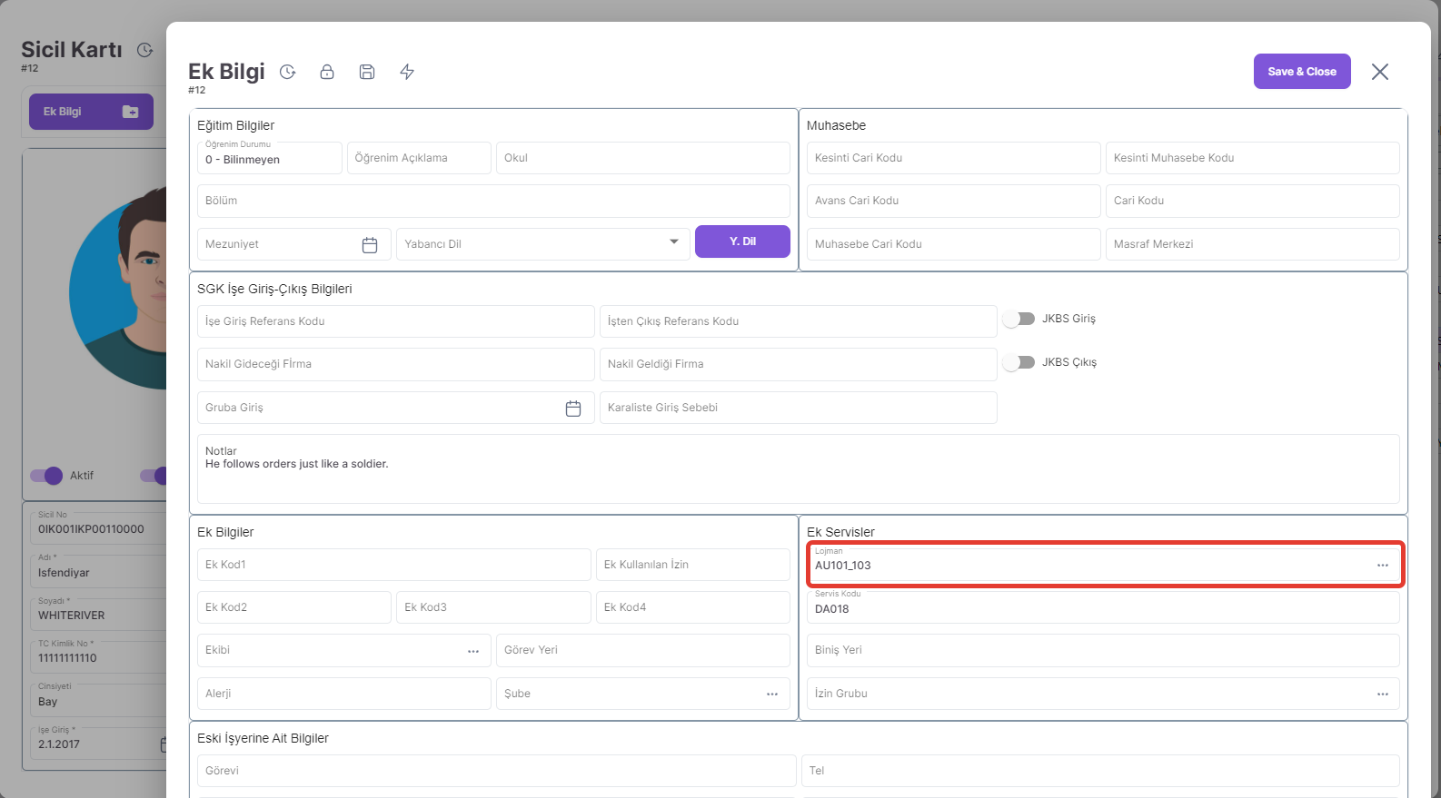Click the history clock icon beside Ek Bilgi
Image resolution: width=1441 pixels, height=798 pixels.
click(x=288, y=72)
